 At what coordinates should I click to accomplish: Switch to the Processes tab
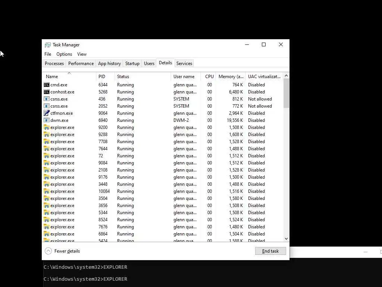54,64
